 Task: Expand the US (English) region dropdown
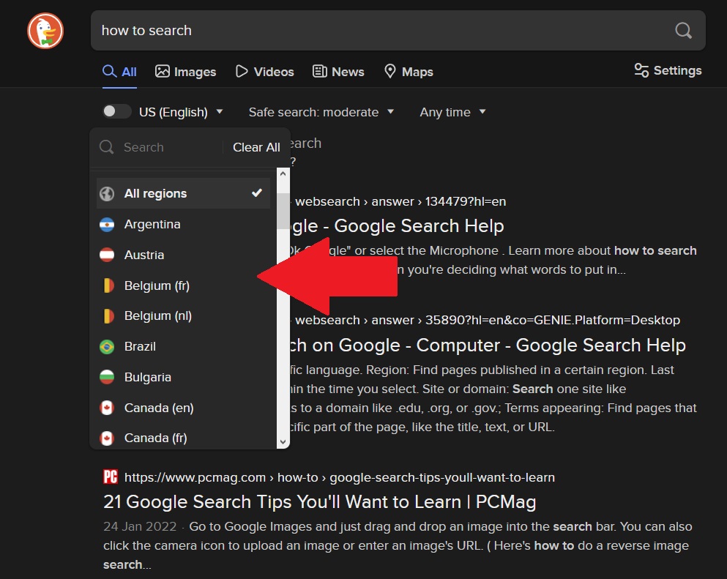coord(180,112)
